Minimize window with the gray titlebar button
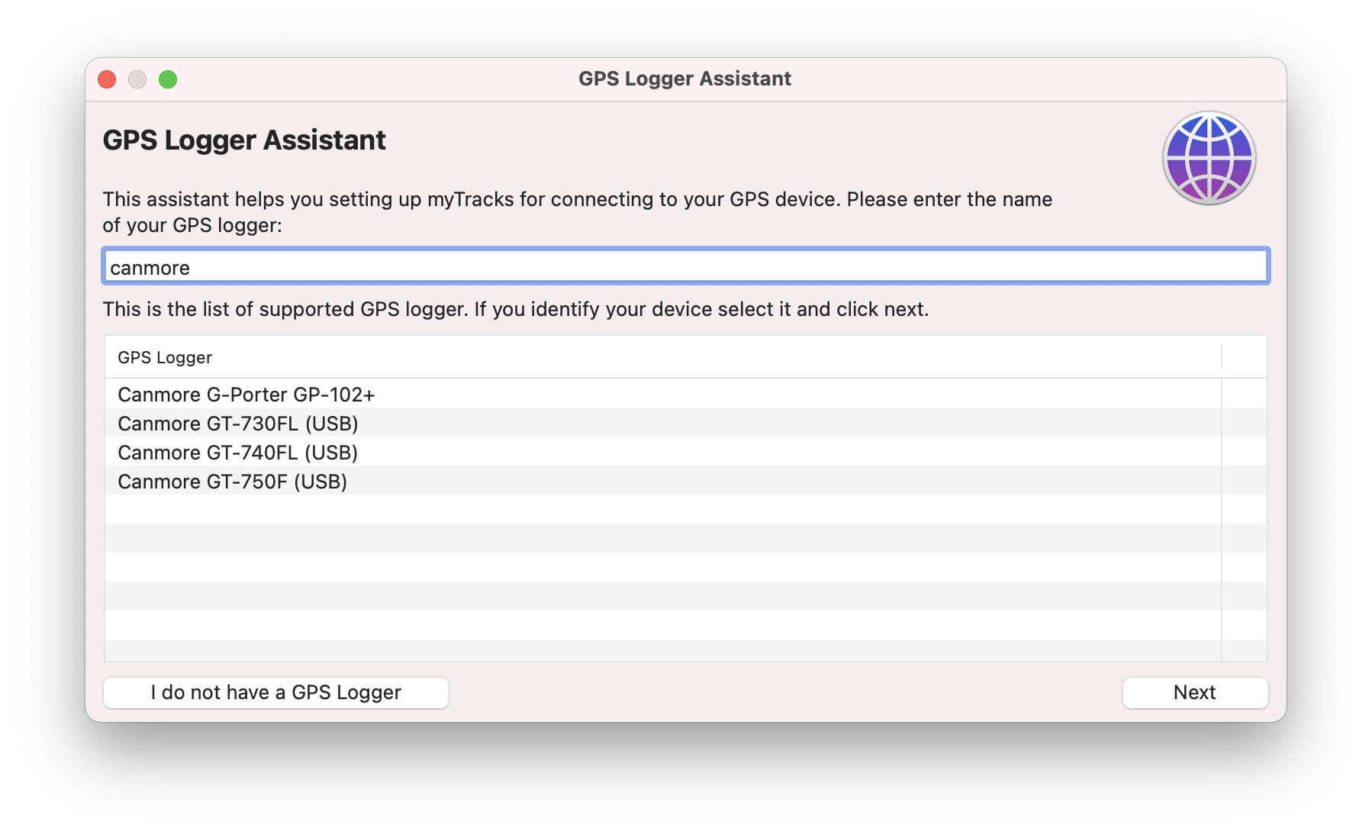 click(x=137, y=79)
